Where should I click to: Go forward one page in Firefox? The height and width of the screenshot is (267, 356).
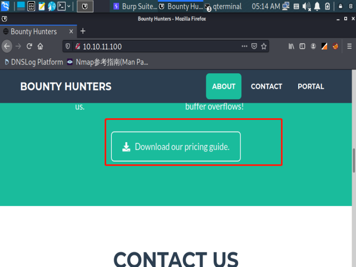pyautogui.click(x=18, y=47)
